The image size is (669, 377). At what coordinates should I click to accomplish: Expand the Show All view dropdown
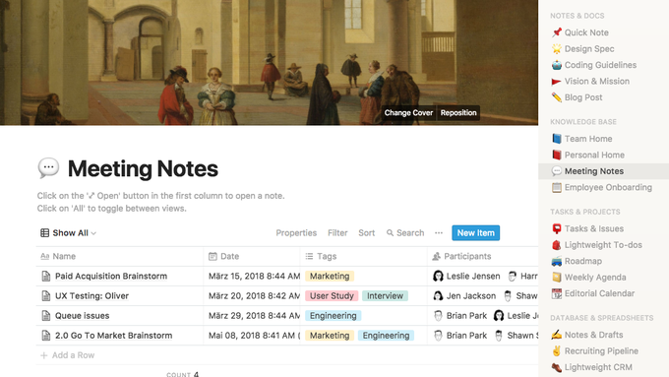click(68, 232)
